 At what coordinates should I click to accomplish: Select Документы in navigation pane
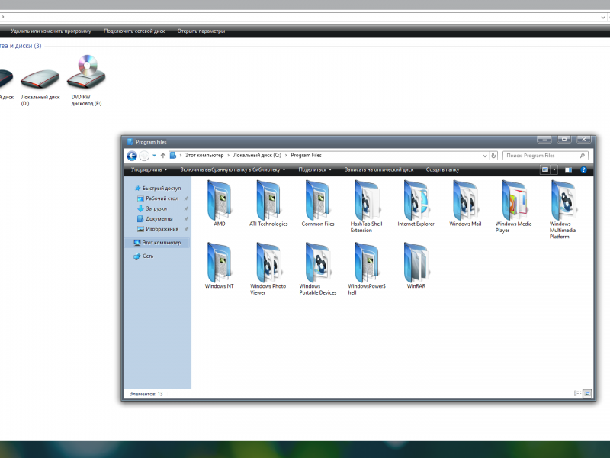point(155,219)
